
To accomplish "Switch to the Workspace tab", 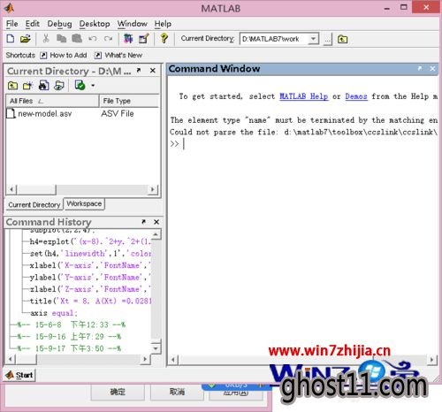I will (x=84, y=204).
